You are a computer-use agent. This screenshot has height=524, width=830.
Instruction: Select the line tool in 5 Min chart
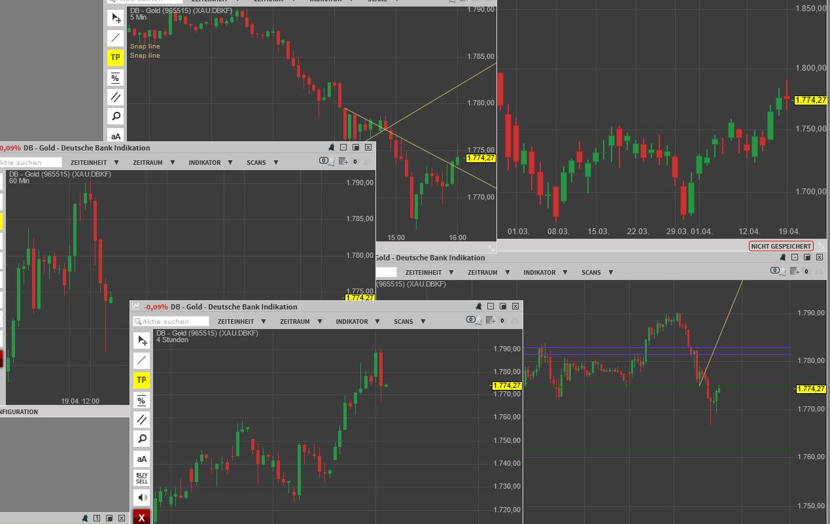coord(116,38)
